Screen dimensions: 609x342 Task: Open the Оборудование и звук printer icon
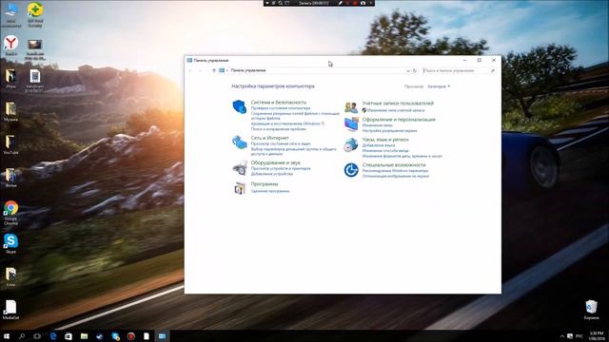240,168
